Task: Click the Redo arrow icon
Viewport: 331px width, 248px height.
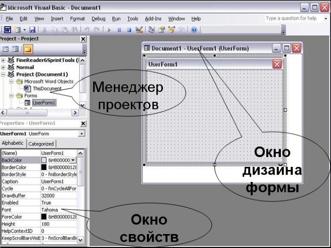Action: tap(97, 30)
